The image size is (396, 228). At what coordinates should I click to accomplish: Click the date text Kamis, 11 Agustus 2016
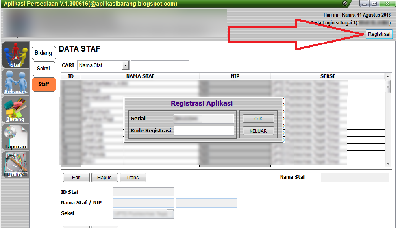pos(366,15)
